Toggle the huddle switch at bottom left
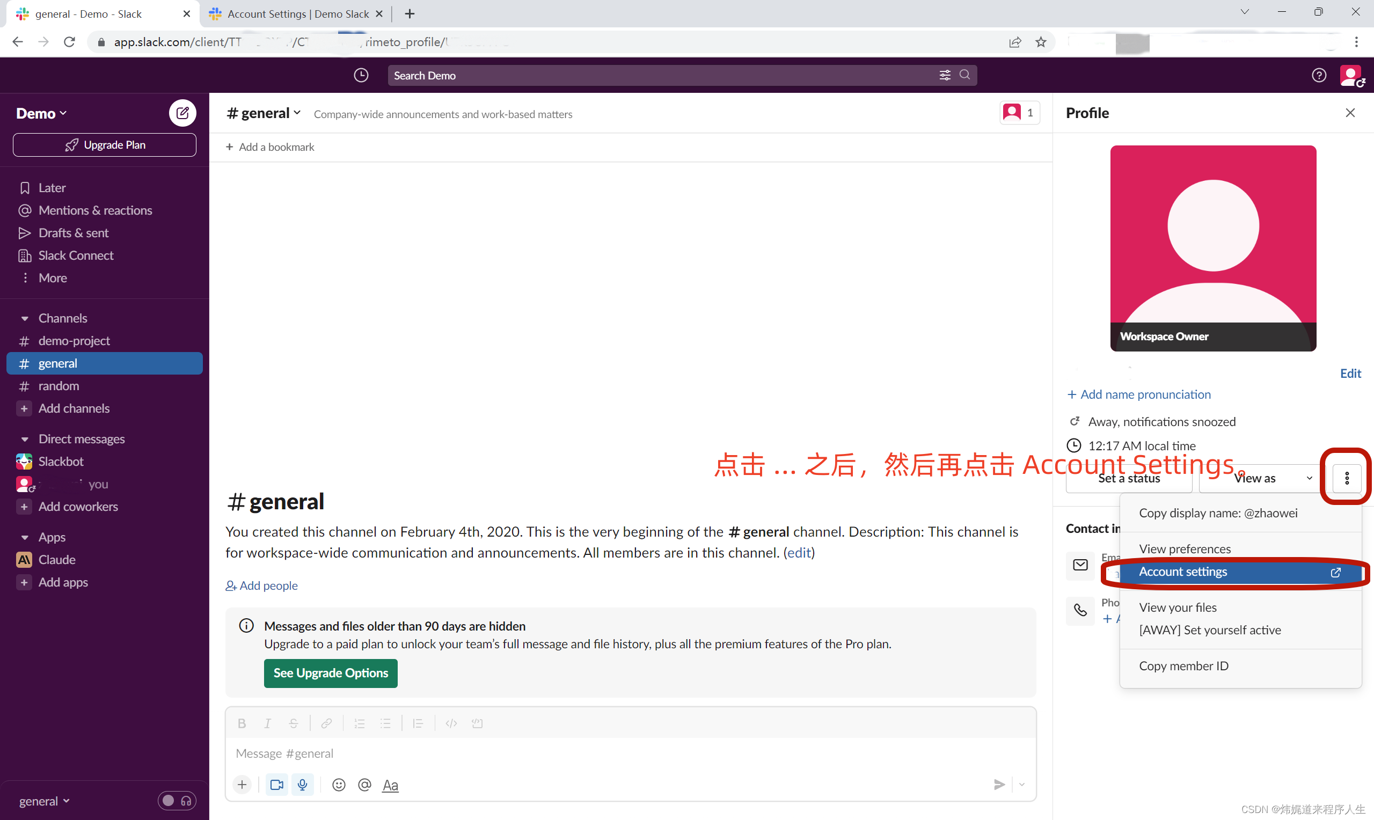The height and width of the screenshot is (820, 1374). (176, 801)
